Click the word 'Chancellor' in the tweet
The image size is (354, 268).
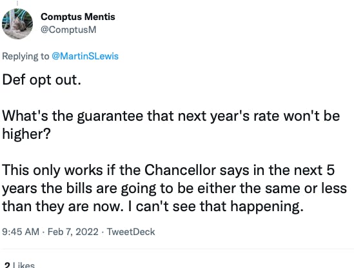click(180, 170)
